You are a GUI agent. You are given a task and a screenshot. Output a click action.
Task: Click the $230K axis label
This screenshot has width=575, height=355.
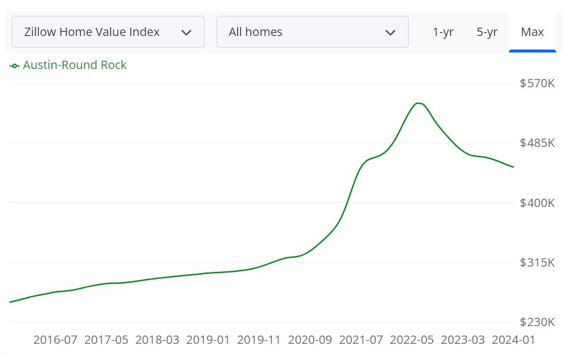point(537,322)
